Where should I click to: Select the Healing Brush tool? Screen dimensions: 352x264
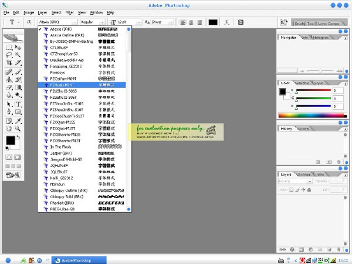tap(9, 72)
